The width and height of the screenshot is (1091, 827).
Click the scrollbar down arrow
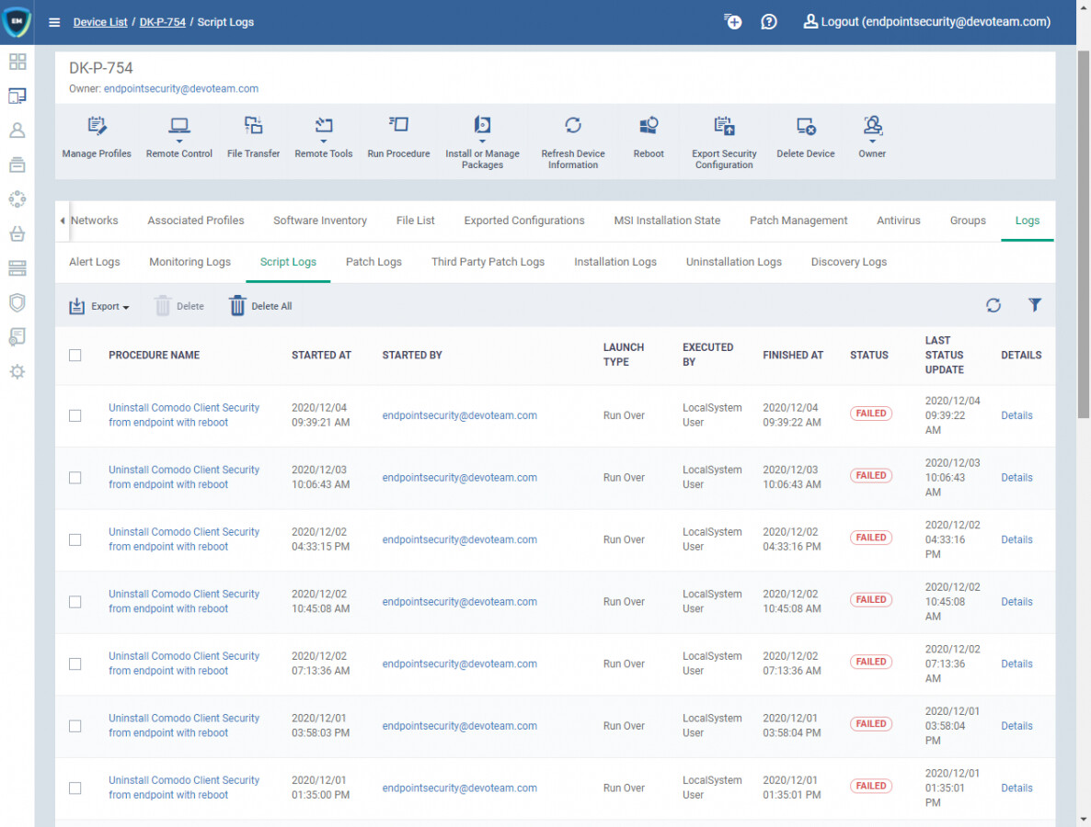tap(1084, 820)
